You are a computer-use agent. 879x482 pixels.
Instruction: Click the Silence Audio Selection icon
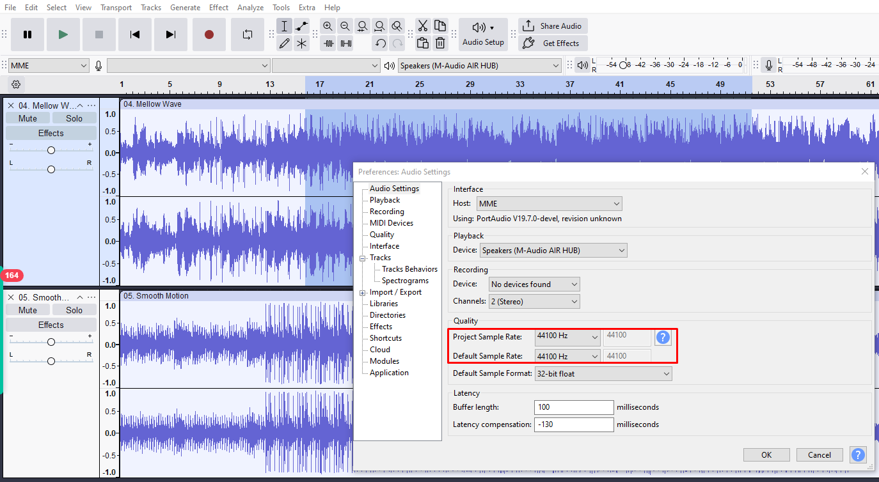point(346,43)
